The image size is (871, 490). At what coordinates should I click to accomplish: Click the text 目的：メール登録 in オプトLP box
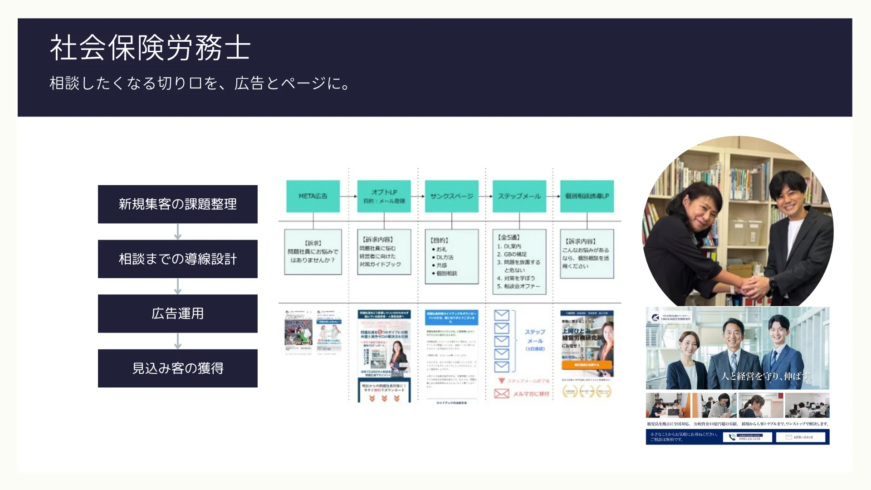click(x=384, y=201)
